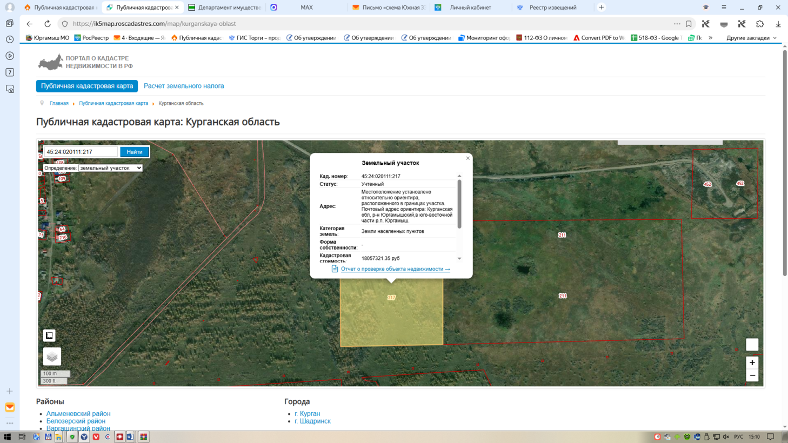Click the highlighted parcel 217 on the map
Viewport: 788px width, 443px height.
click(391, 313)
